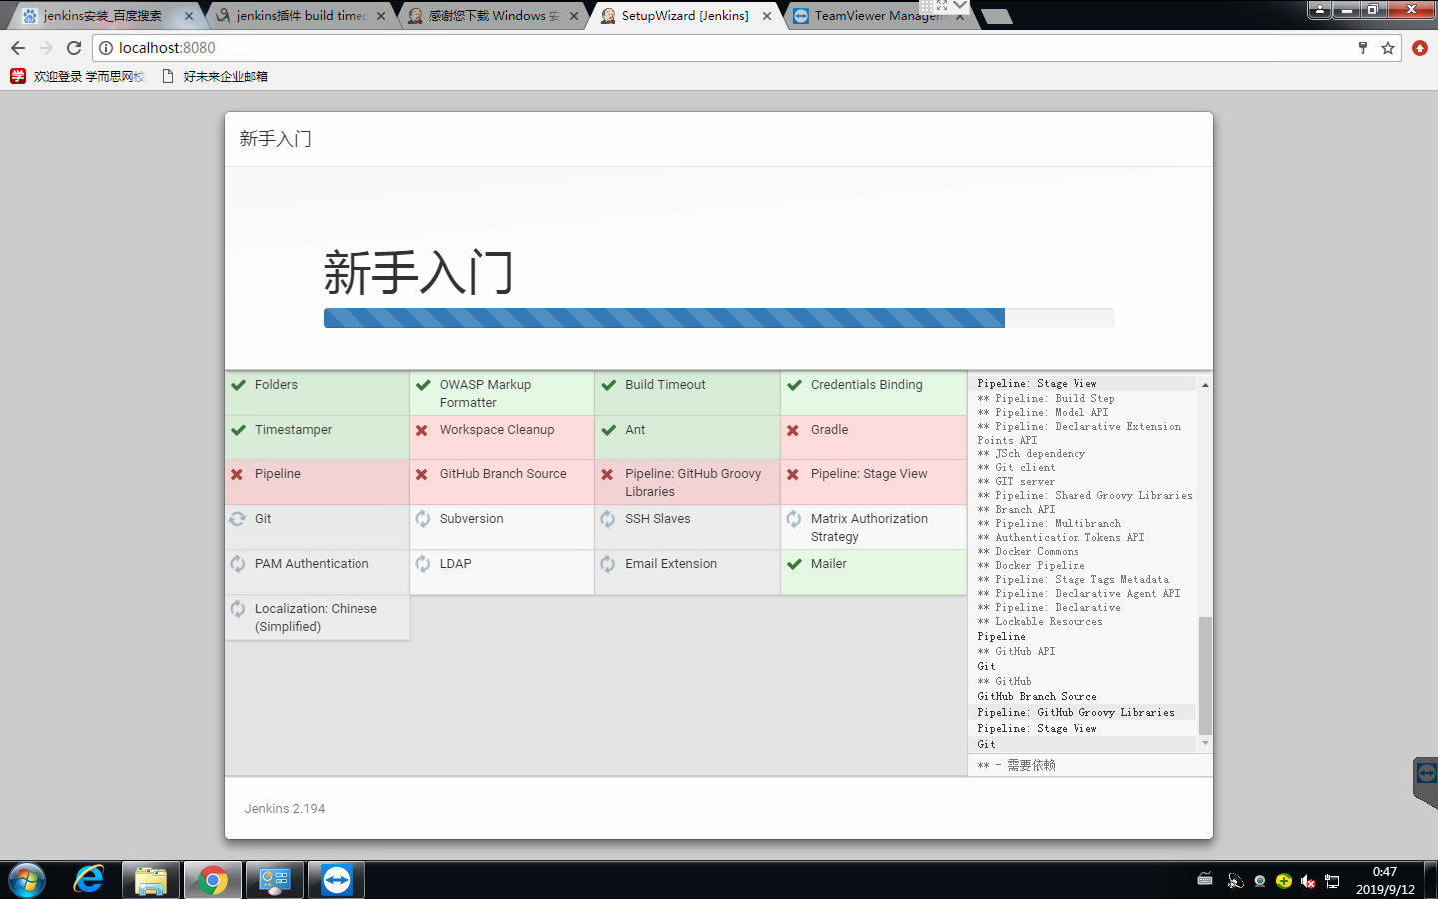Switch to the jenkins安装_百度搜索 tab
Viewport: 1438px width, 899px height.
(103, 16)
